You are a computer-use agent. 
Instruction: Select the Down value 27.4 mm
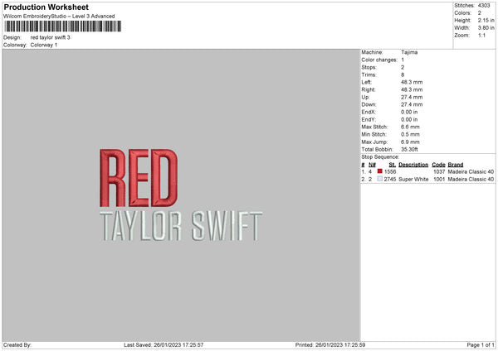pos(412,104)
